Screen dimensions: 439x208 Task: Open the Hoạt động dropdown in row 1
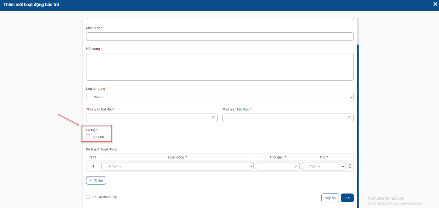click(x=177, y=166)
